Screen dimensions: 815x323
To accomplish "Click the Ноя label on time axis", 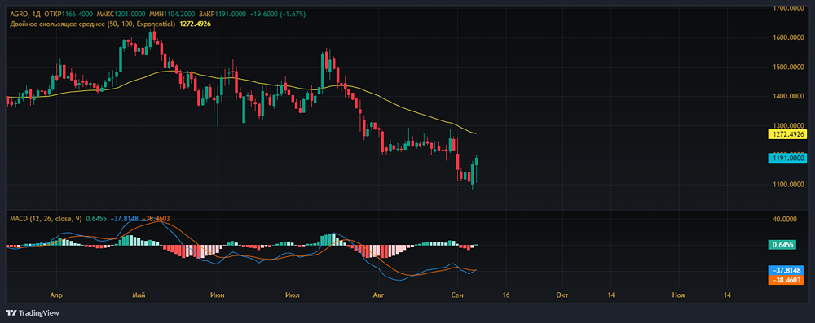I will coord(678,295).
